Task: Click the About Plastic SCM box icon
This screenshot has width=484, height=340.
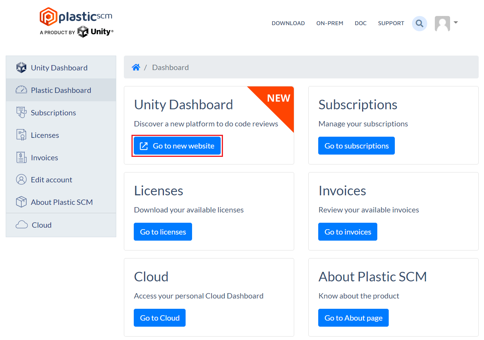Action: coord(21,202)
